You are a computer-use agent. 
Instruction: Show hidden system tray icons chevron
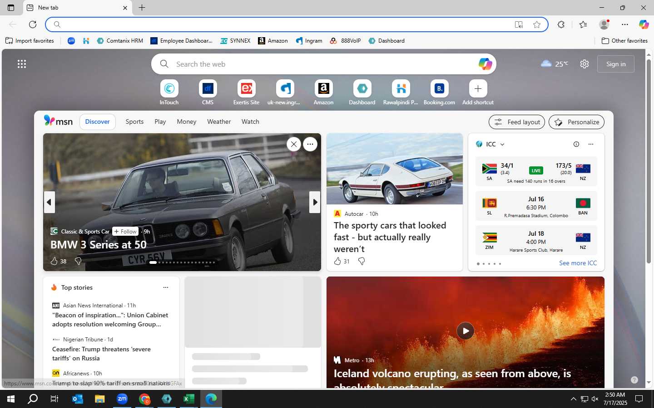coord(573,399)
